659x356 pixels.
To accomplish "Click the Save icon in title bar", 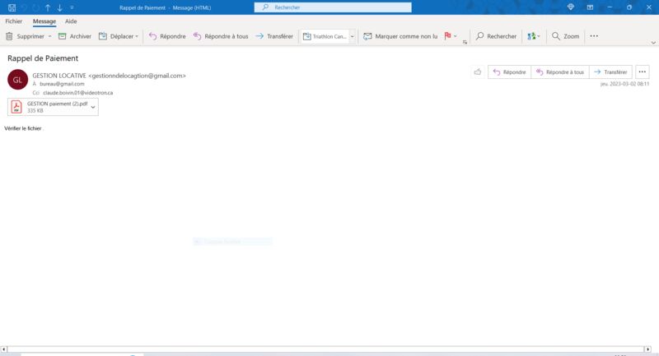I will tap(12, 7).
